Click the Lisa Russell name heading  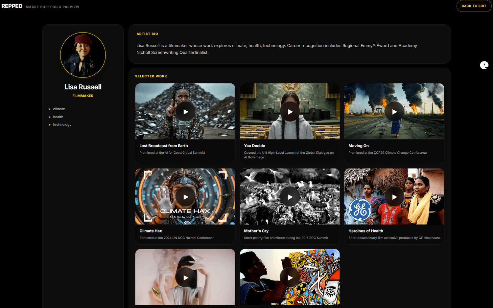(83, 87)
